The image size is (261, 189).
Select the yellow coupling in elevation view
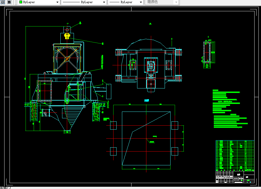pos(67,36)
